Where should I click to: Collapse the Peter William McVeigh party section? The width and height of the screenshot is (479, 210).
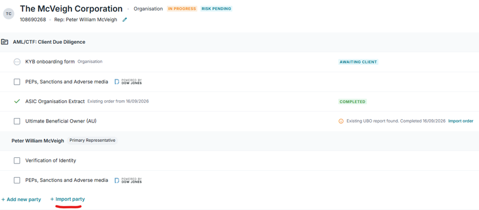pos(239,141)
